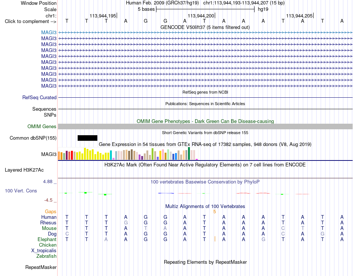Screen dimensions: 353x276
Task: Select the "Dog" species label
Action: pos(52,234)
